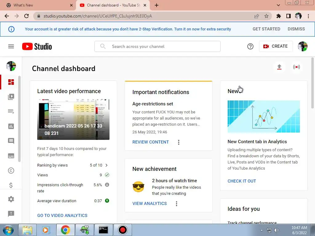Open the hamburger menu in YouTube Studio
Screen dimensions: 315x236
click(11, 46)
